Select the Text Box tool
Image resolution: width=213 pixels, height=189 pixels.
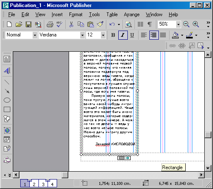pyautogui.click(x=7, y=59)
